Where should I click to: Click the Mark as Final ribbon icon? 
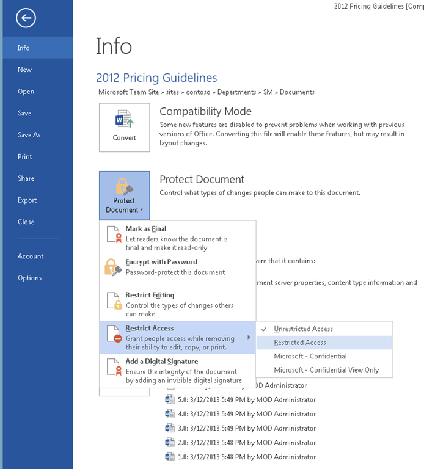click(114, 234)
